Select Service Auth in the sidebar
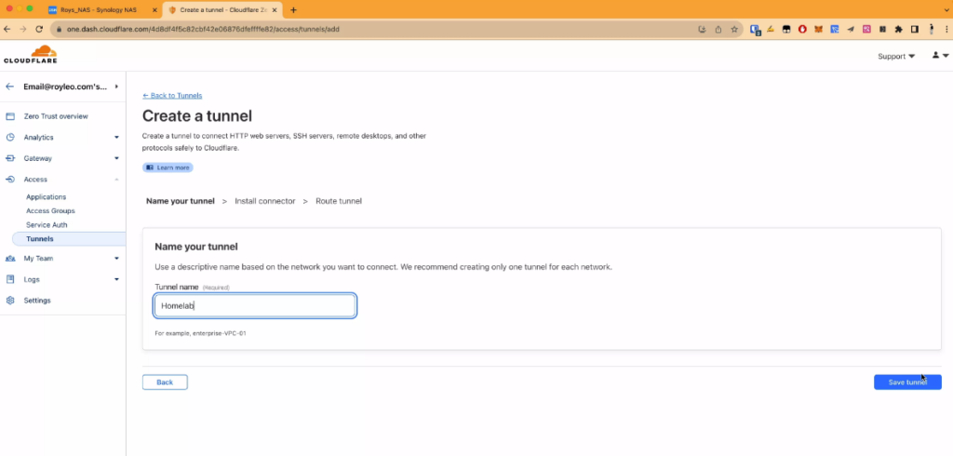This screenshot has height=456, width=953. click(47, 225)
